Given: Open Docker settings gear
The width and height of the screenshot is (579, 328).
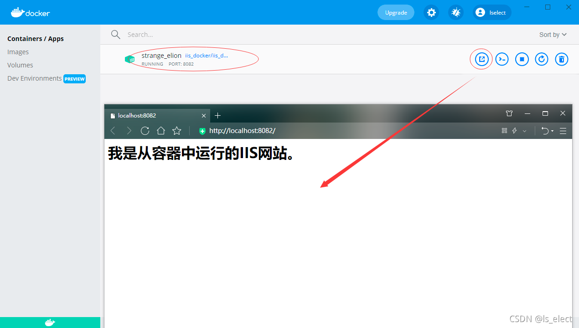Looking at the screenshot, I should tap(431, 12).
